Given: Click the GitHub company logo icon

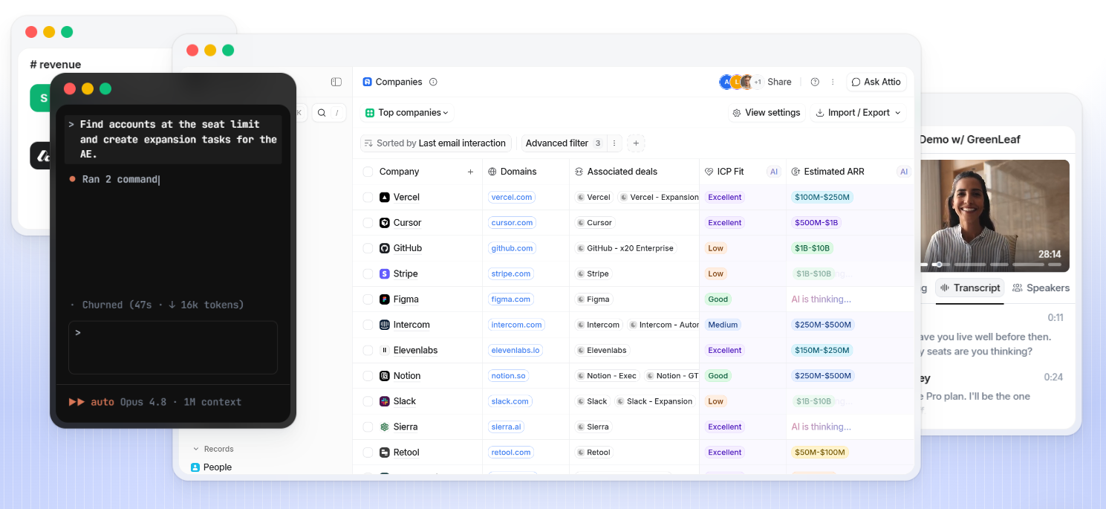Looking at the screenshot, I should (385, 248).
